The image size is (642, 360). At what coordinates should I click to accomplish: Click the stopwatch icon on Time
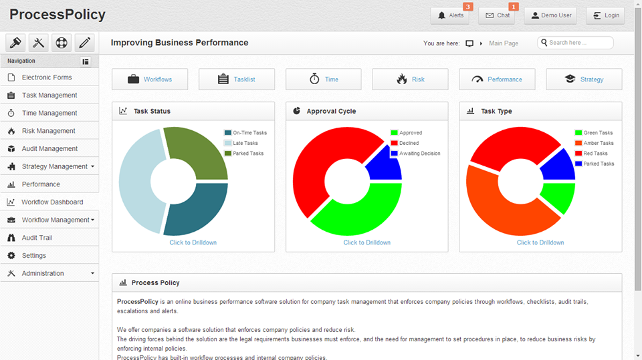[314, 79]
